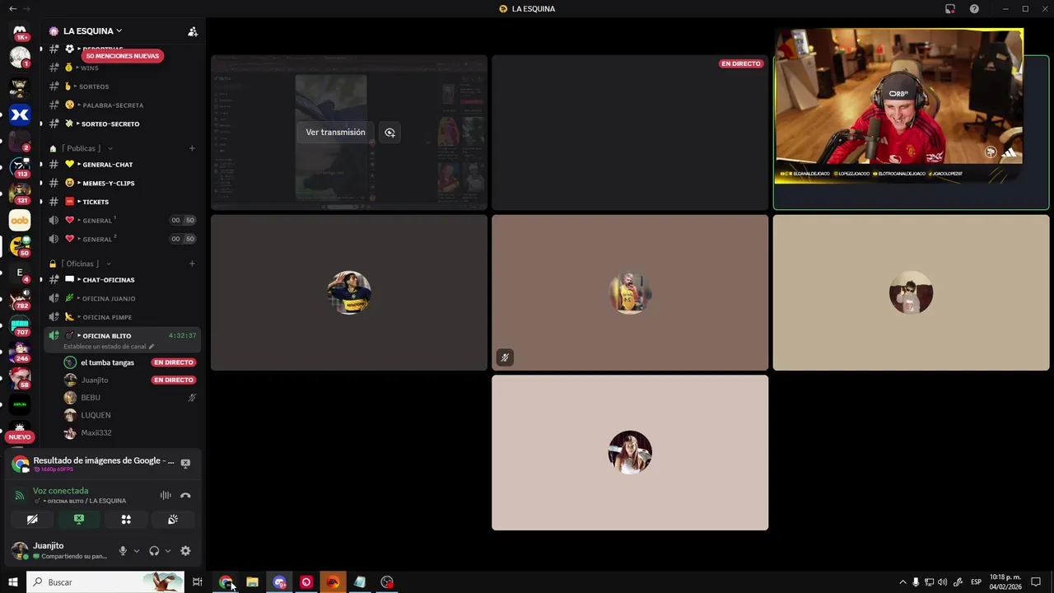Open the blue X server icon
Viewport: 1054px width, 593px height.
tap(20, 114)
